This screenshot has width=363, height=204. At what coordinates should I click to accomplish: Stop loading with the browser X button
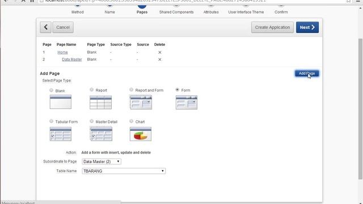click(23, 1)
